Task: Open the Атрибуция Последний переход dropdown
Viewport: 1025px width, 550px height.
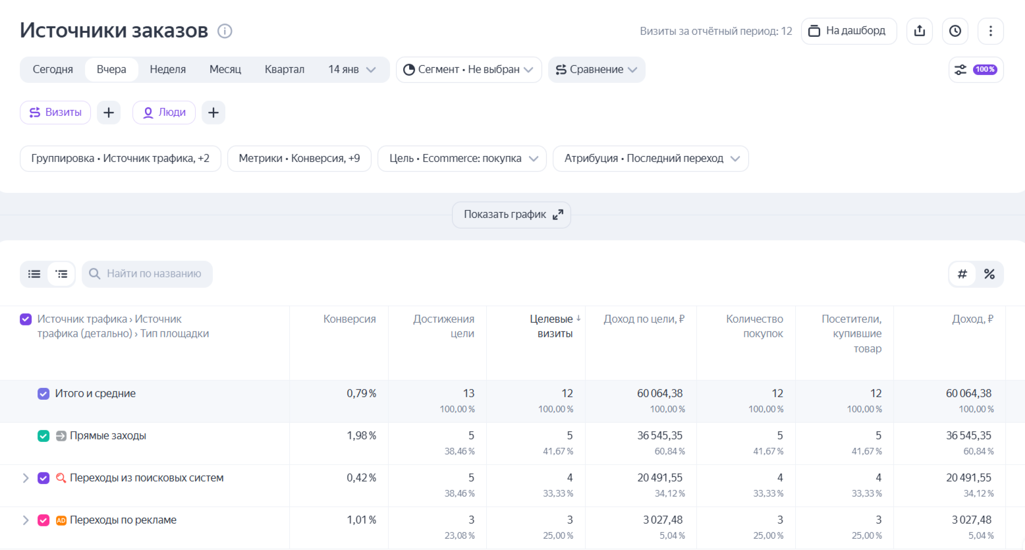Action: coord(650,159)
